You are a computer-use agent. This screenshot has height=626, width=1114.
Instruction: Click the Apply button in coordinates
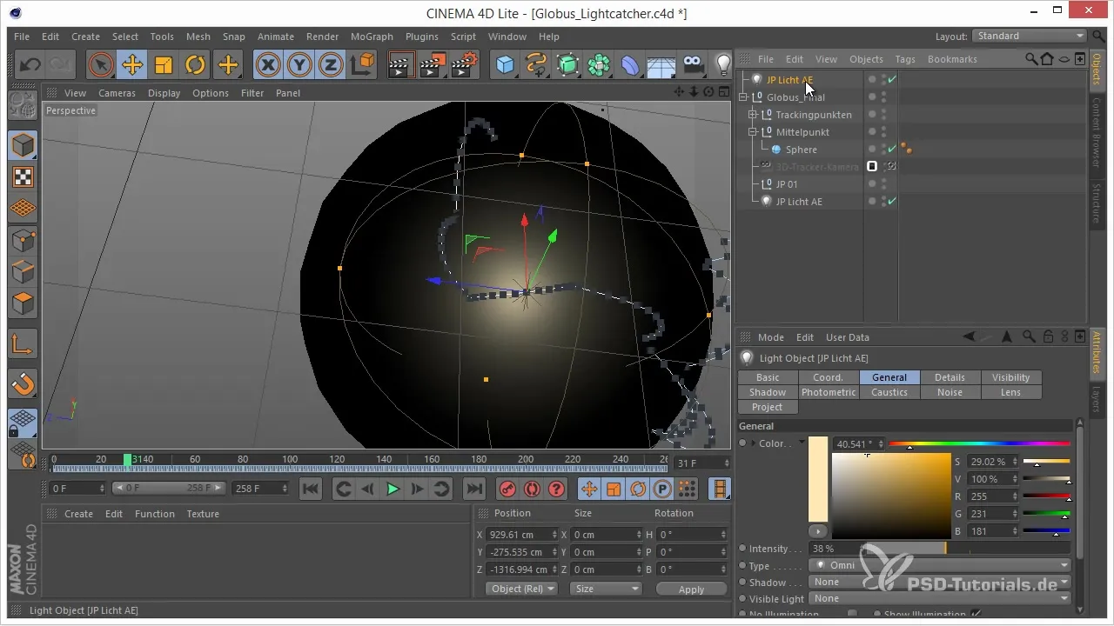tap(691, 589)
